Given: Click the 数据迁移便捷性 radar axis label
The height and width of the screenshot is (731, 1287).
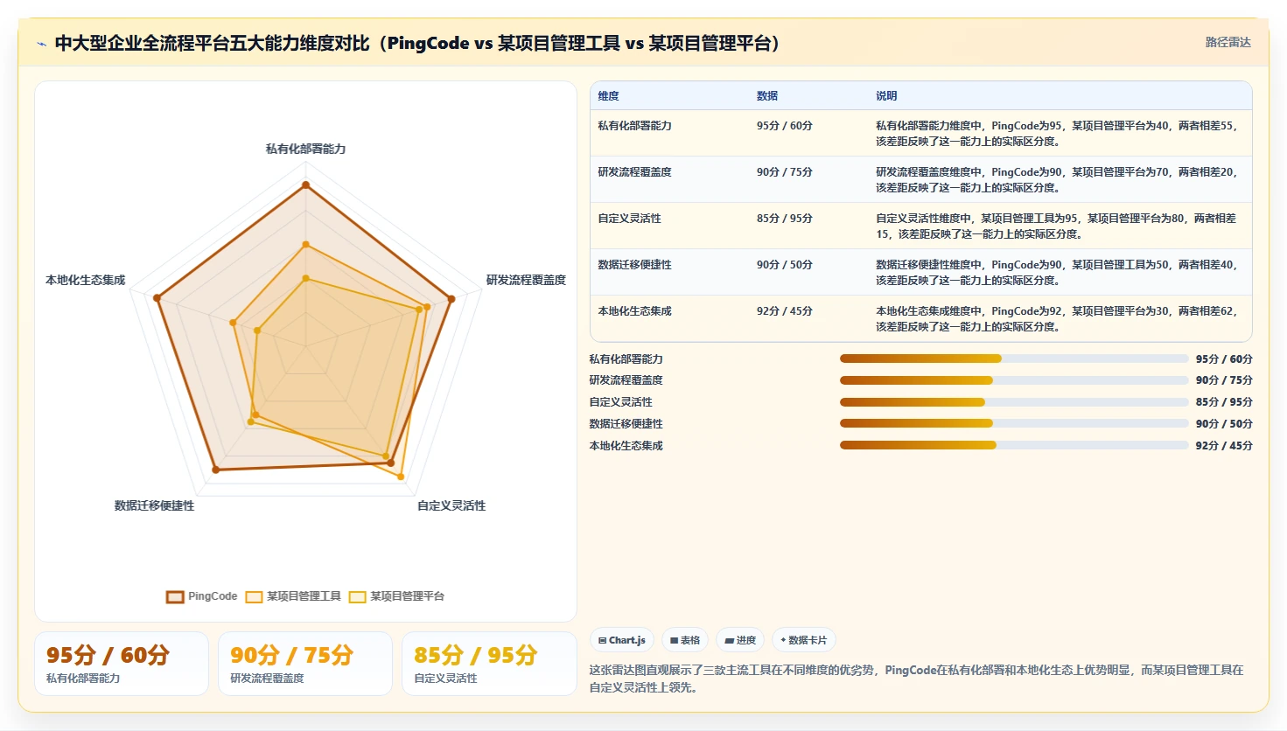Looking at the screenshot, I should pyautogui.click(x=154, y=505).
